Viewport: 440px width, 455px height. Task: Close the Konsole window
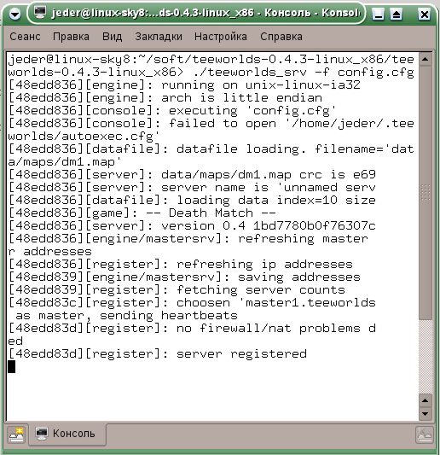[425, 14]
